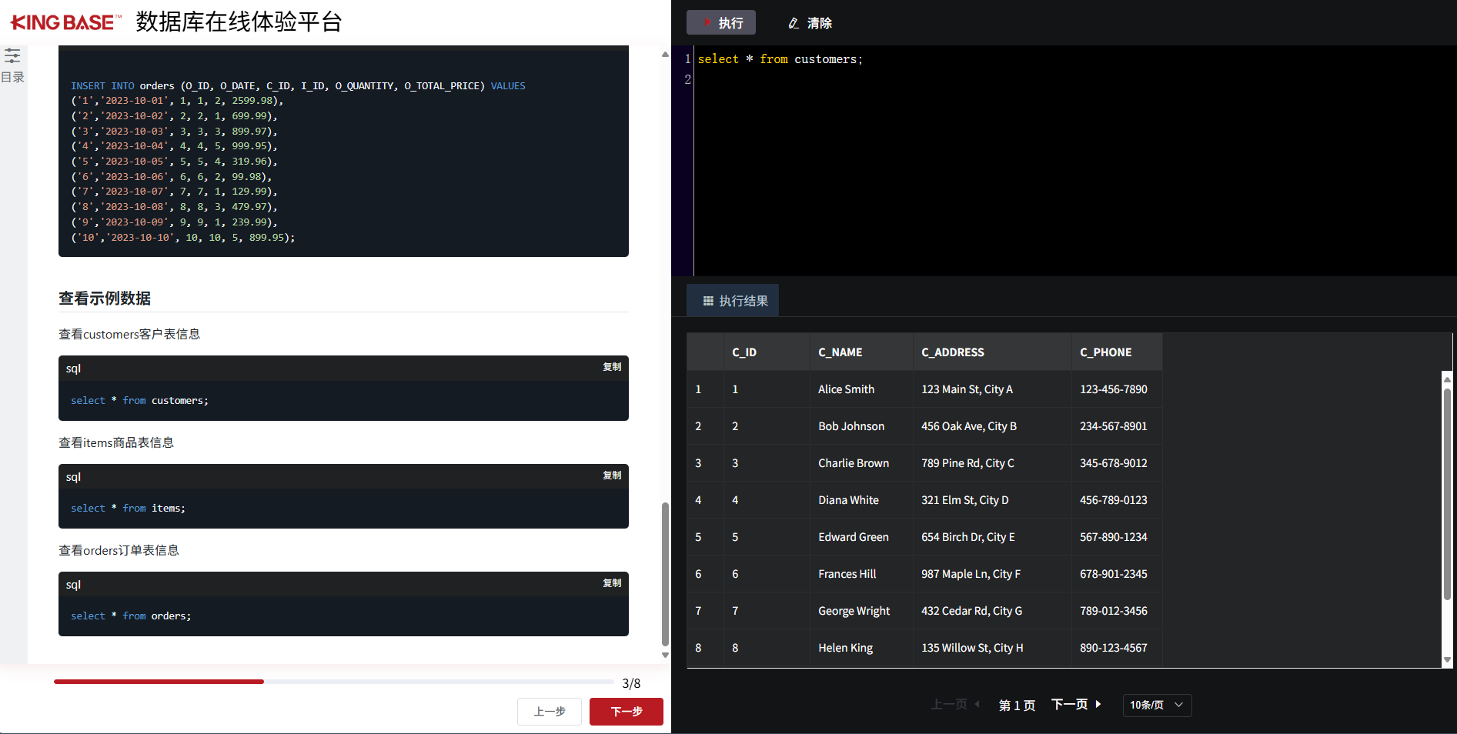Click the 'select * from customers;' snippet line
Image resolution: width=1457 pixels, height=734 pixels.
tap(139, 401)
